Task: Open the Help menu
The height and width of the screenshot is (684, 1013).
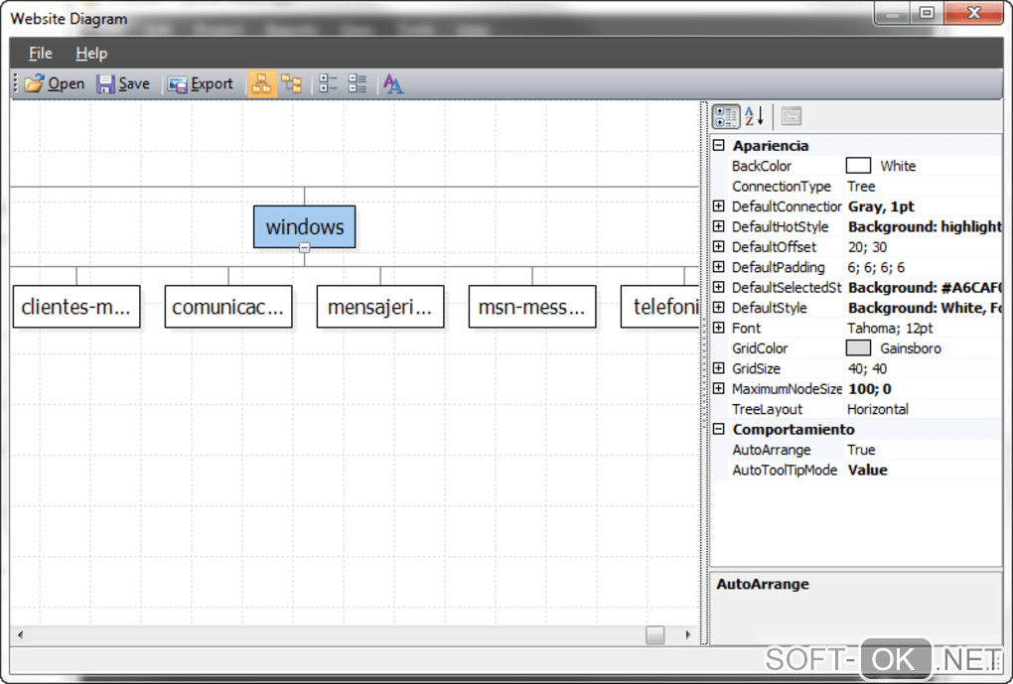Action: [x=91, y=54]
